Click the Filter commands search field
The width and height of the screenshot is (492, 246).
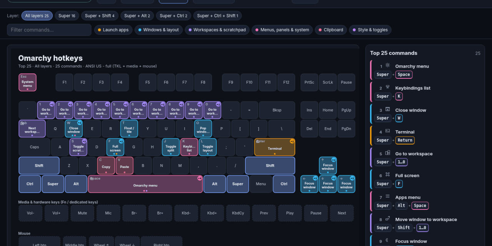pos(49,30)
